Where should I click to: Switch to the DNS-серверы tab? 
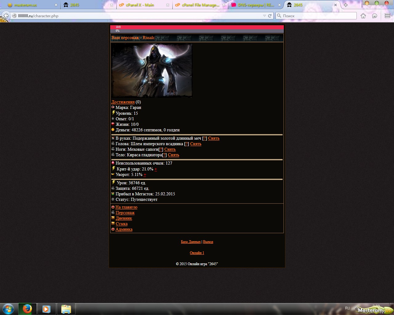click(256, 5)
